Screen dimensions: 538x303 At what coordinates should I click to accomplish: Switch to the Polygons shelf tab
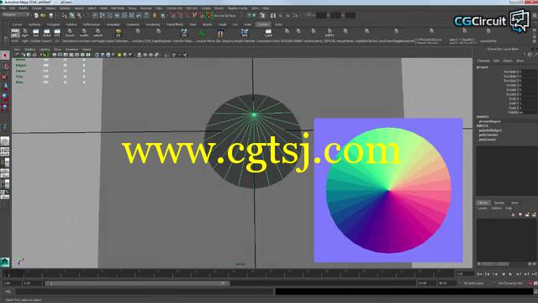[x=53, y=24]
